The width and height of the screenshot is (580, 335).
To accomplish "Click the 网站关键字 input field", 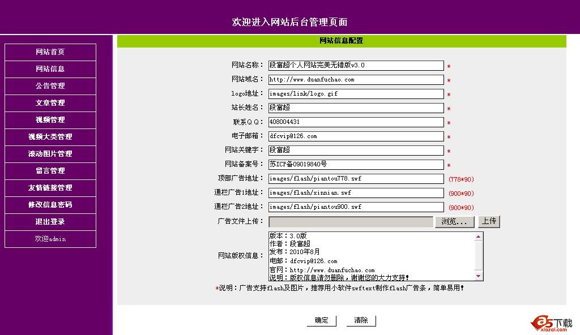I will click(x=356, y=150).
